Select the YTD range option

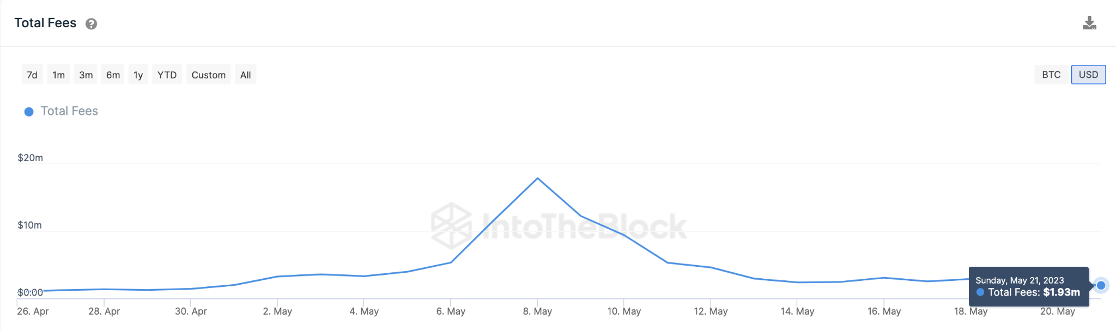pyautogui.click(x=167, y=75)
